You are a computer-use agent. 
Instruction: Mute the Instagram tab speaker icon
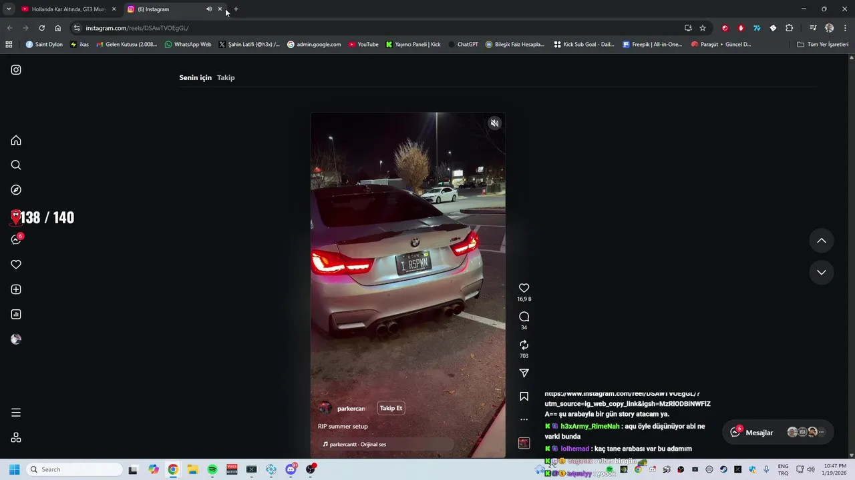tap(209, 9)
